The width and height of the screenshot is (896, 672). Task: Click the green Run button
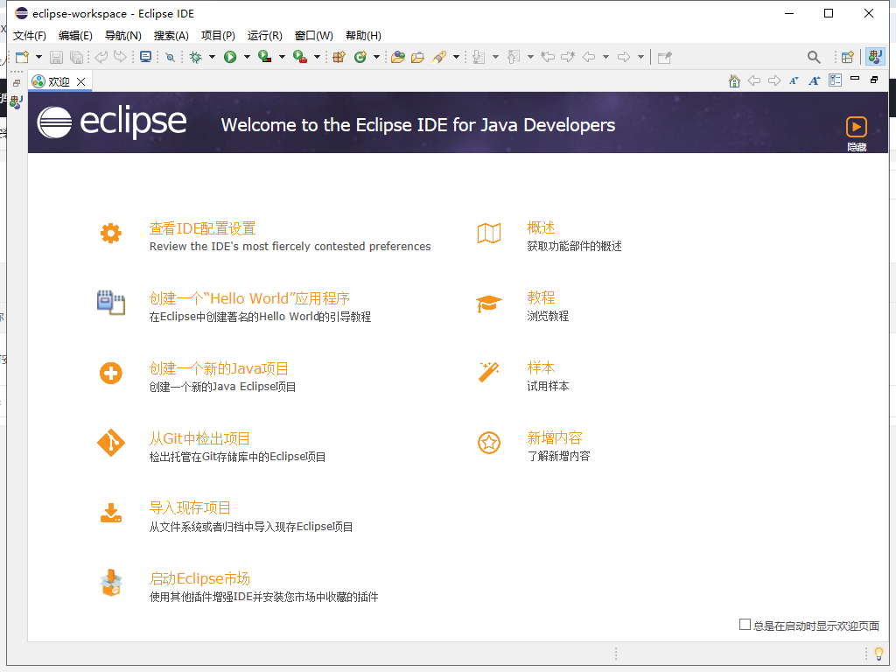[230, 57]
